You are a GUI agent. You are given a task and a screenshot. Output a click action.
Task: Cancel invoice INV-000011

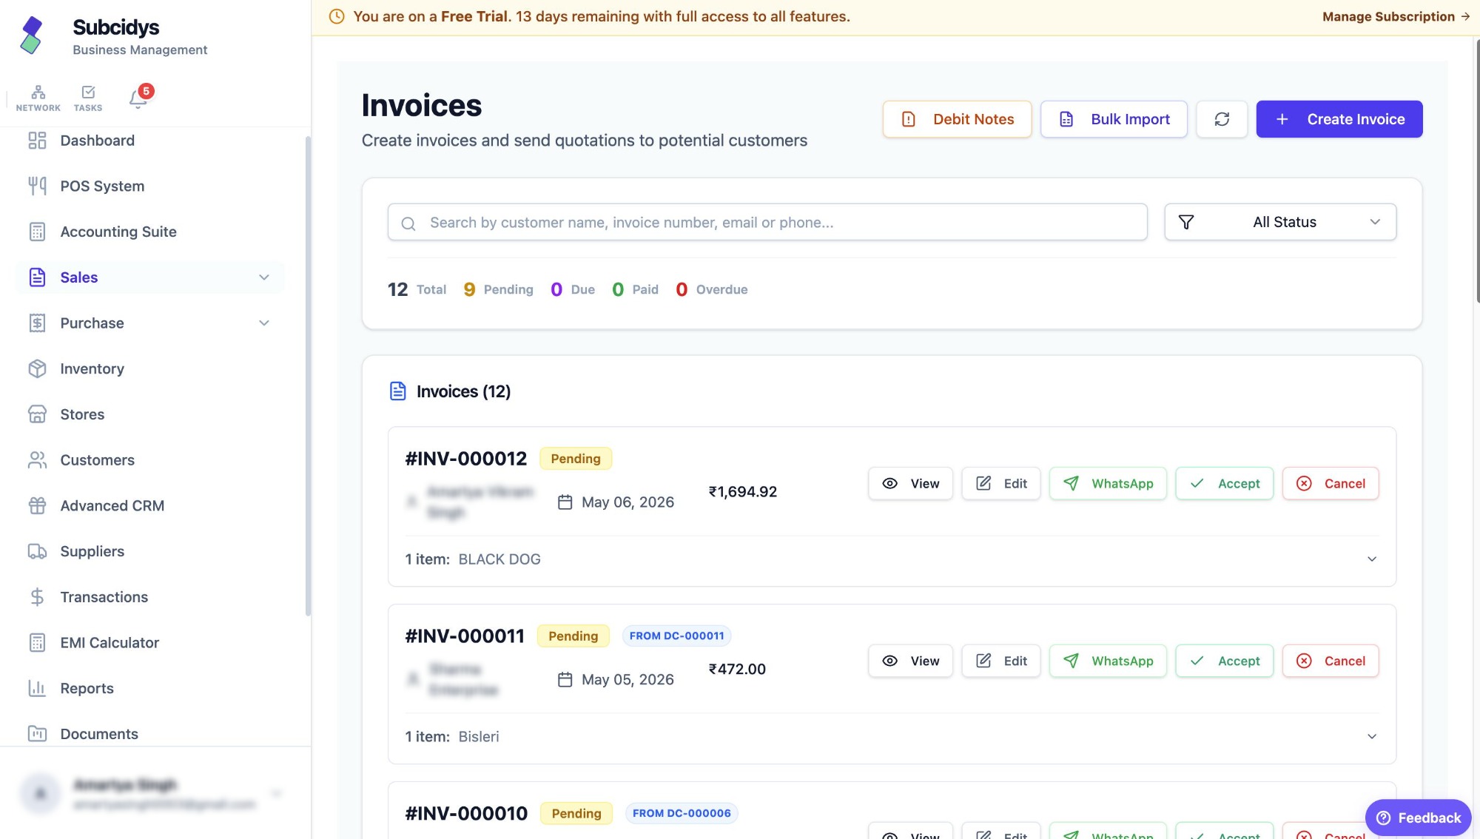point(1330,661)
